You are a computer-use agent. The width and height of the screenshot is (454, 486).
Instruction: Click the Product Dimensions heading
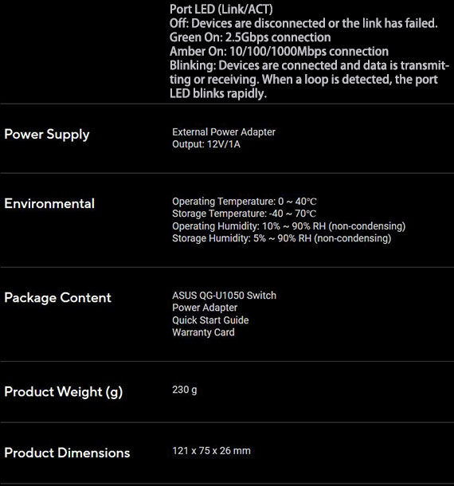(67, 453)
